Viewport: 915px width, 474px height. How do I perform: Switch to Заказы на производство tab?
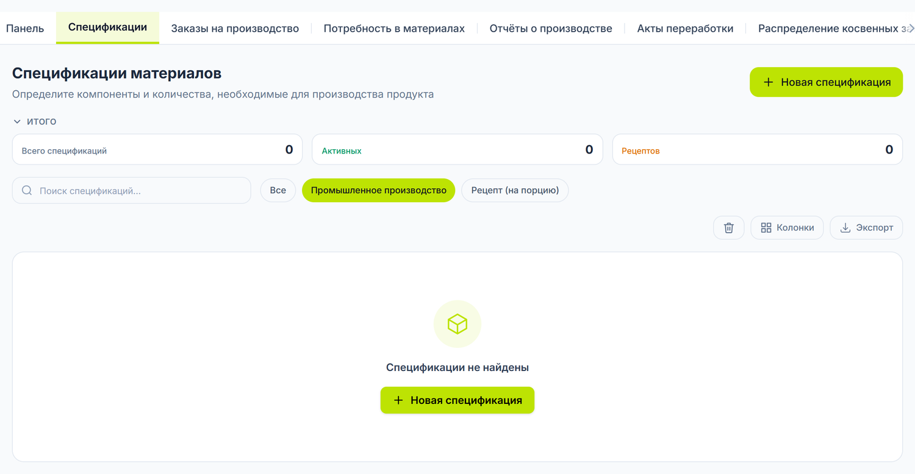click(x=235, y=28)
